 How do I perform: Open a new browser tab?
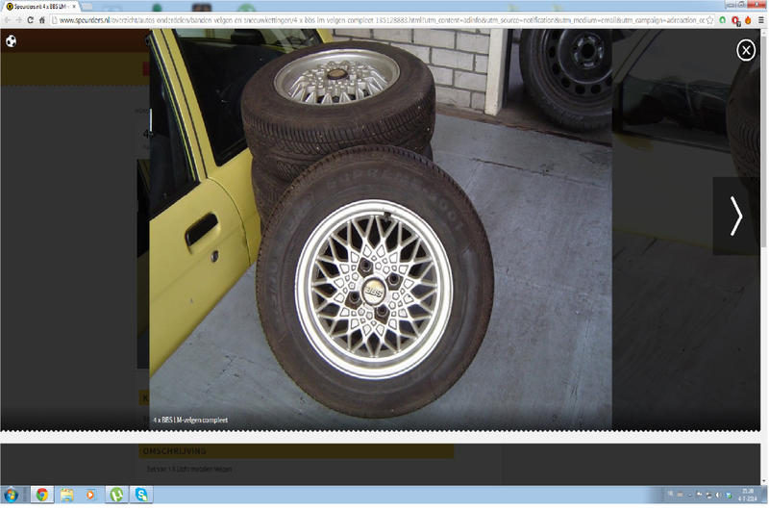coord(87,7)
